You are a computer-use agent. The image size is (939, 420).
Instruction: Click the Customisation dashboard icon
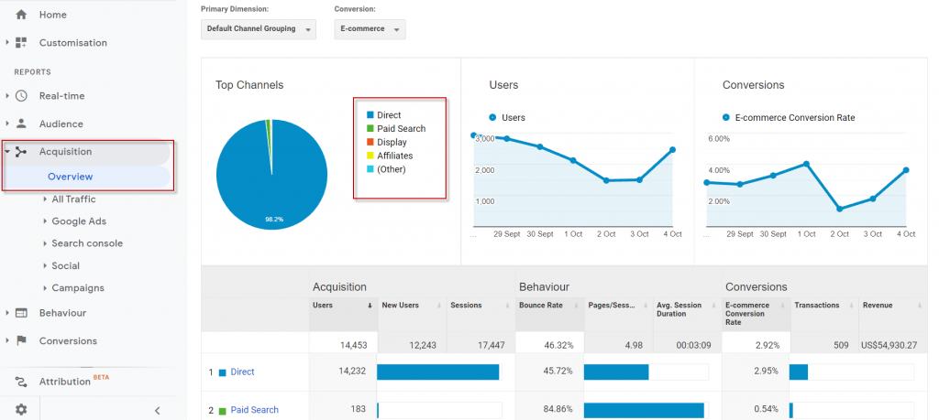click(21, 43)
